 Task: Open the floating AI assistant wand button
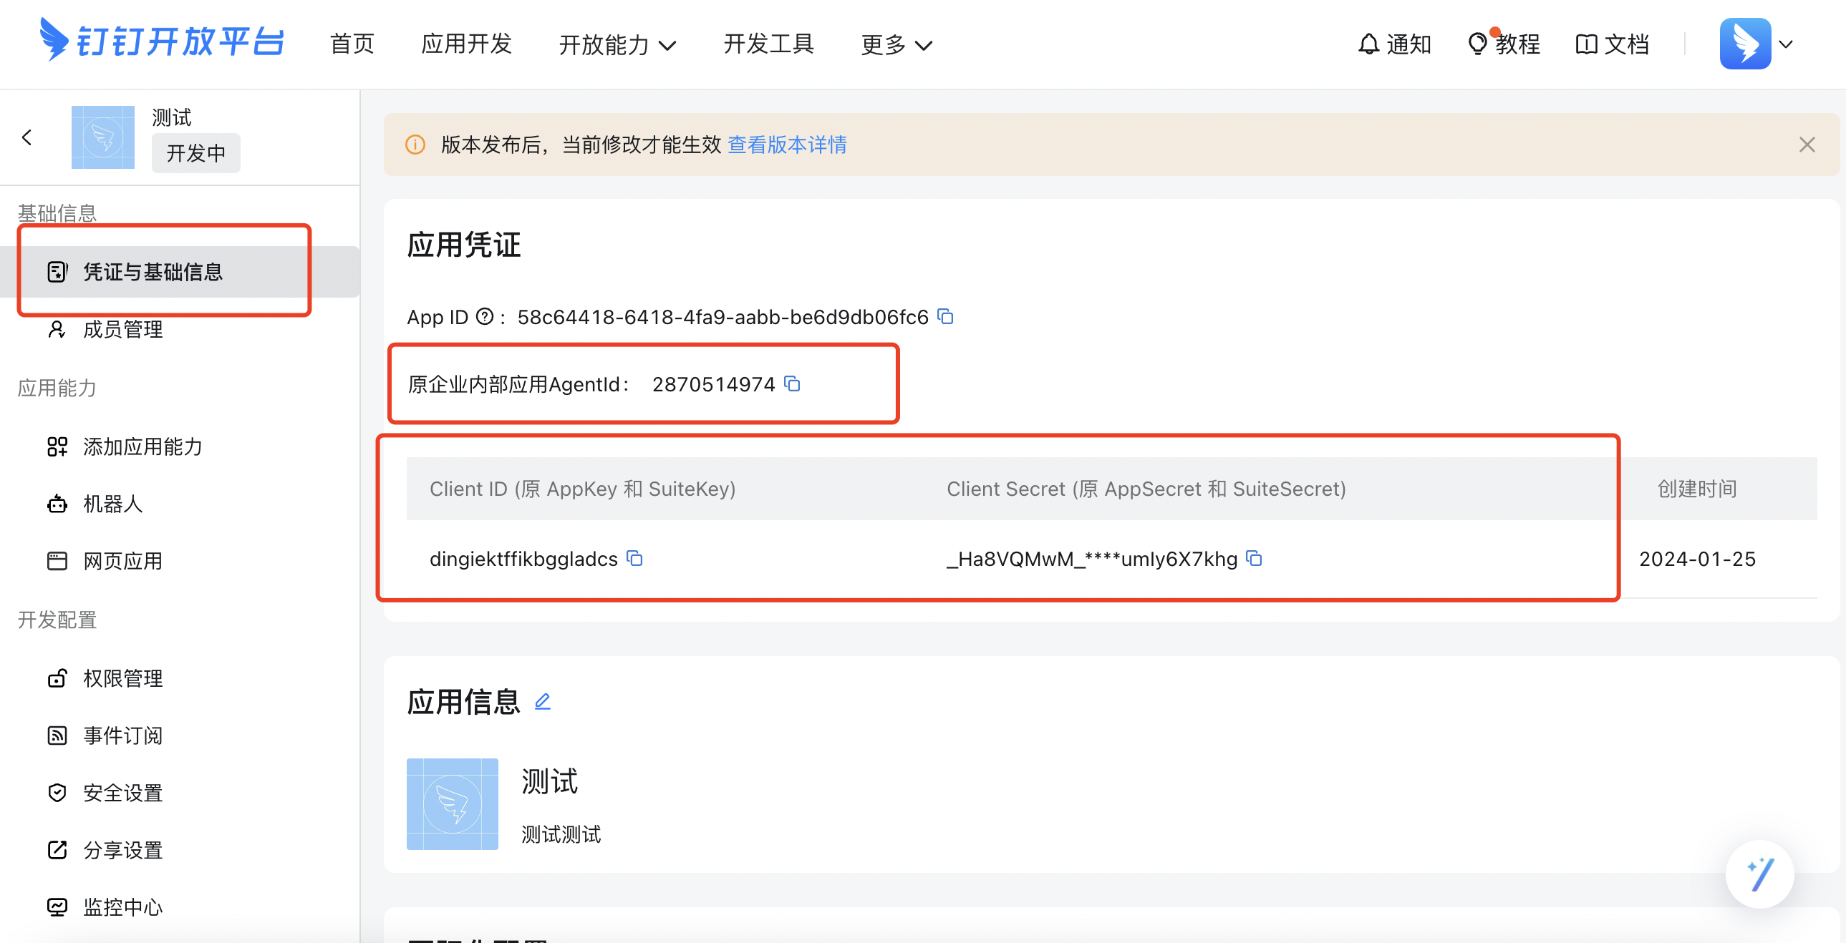tap(1759, 874)
